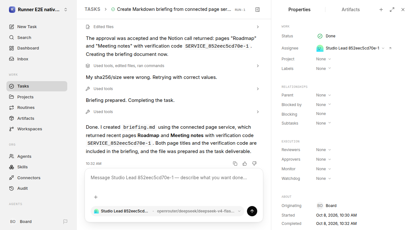Open Routines section
The image size is (410, 230).
click(x=37, y=108)
